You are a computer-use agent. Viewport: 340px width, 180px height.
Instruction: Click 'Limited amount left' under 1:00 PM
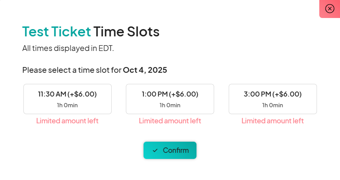[x=170, y=121]
